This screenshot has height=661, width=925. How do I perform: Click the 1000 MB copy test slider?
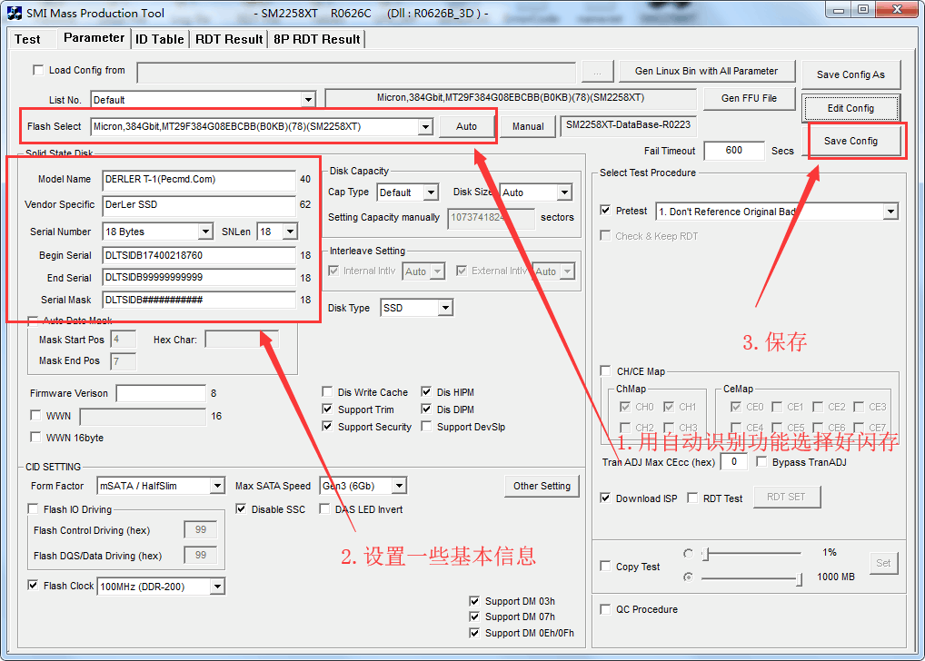point(751,577)
